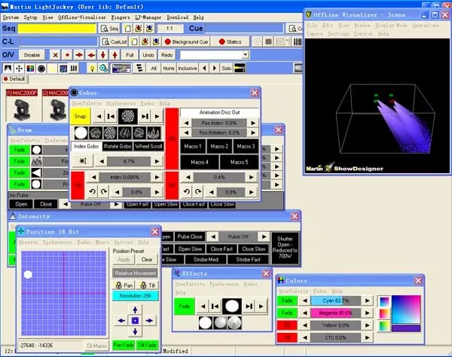The width and height of the screenshot is (452, 357).
Task: Click the Tilt lock icon button
Action: [x=148, y=285]
